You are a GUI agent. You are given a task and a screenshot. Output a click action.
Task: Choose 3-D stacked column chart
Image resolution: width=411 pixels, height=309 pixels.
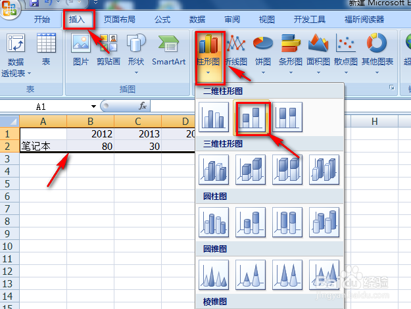(x=251, y=170)
